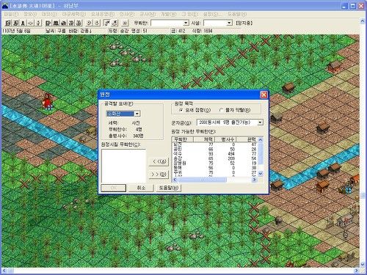This screenshot has height=275, width=367.
Task: Click the list's vertical scrollbar up arrow
Action: click(261, 140)
